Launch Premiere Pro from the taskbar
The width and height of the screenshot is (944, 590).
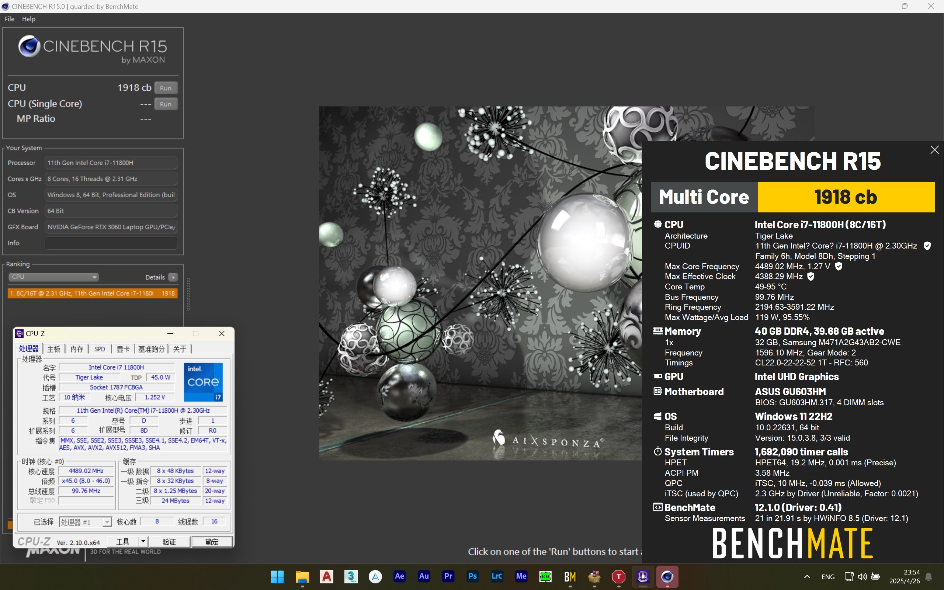click(x=448, y=576)
